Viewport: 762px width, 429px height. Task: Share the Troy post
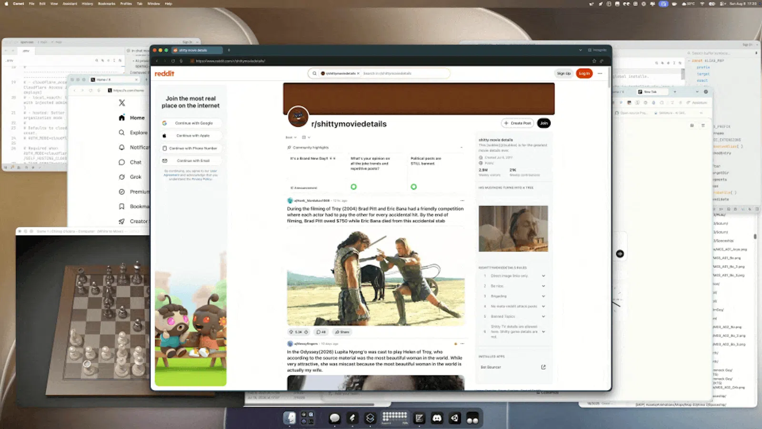(x=342, y=332)
